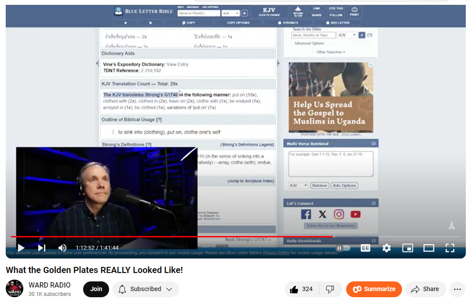Click the LINK item in BLB header
The image size is (468, 299).
pos(316,9)
